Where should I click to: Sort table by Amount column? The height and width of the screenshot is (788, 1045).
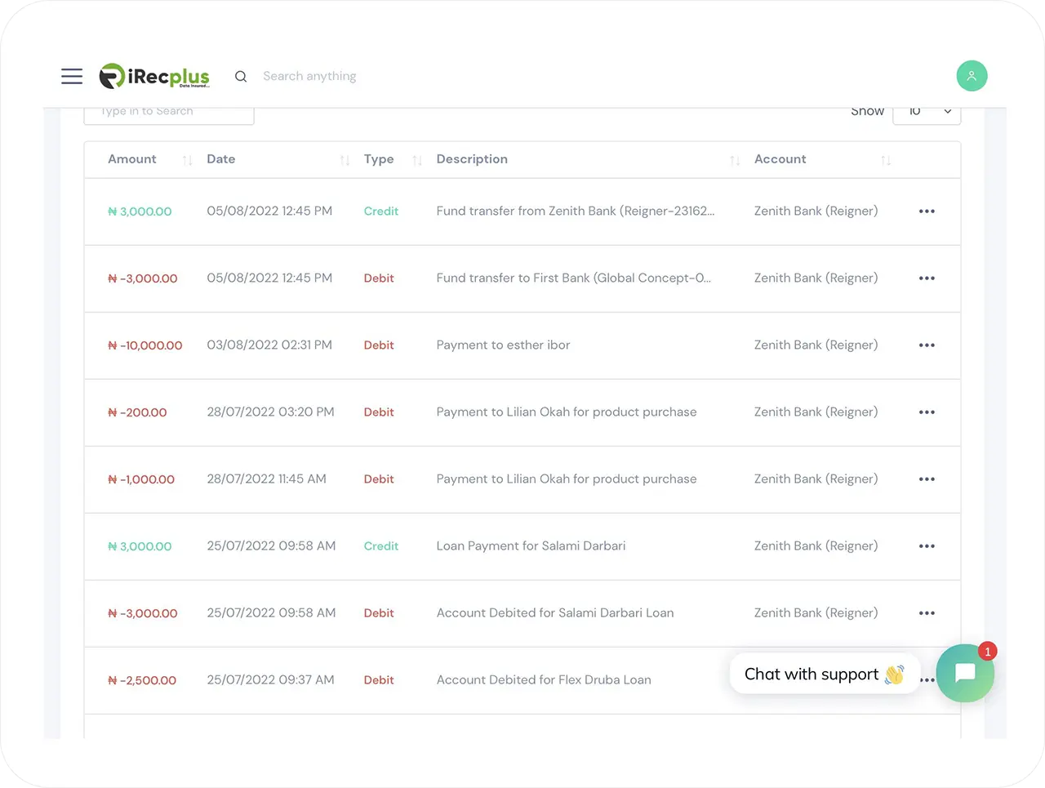187,160
